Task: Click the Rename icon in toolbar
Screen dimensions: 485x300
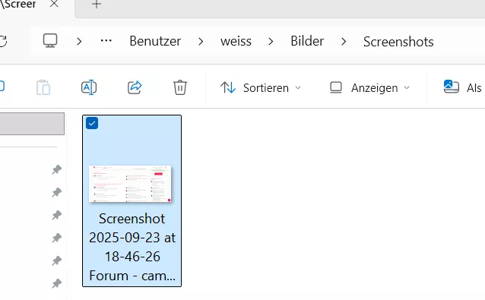Action: (x=89, y=87)
